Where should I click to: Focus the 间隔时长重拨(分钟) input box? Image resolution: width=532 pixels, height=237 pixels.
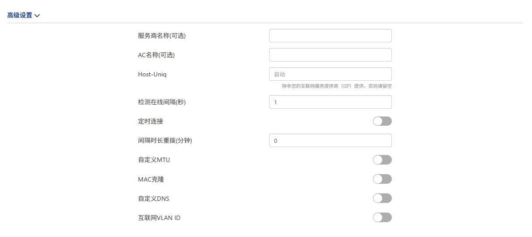pyautogui.click(x=330, y=141)
